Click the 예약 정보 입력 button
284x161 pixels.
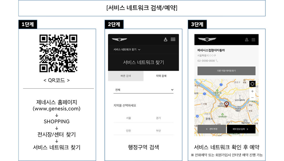pyautogui.click(x=241, y=129)
